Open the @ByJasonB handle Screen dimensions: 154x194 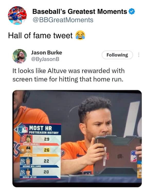click(45, 59)
